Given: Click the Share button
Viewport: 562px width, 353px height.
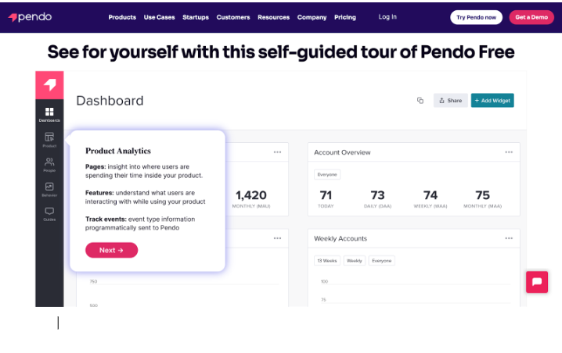Looking at the screenshot, I should tap(450, 101).
